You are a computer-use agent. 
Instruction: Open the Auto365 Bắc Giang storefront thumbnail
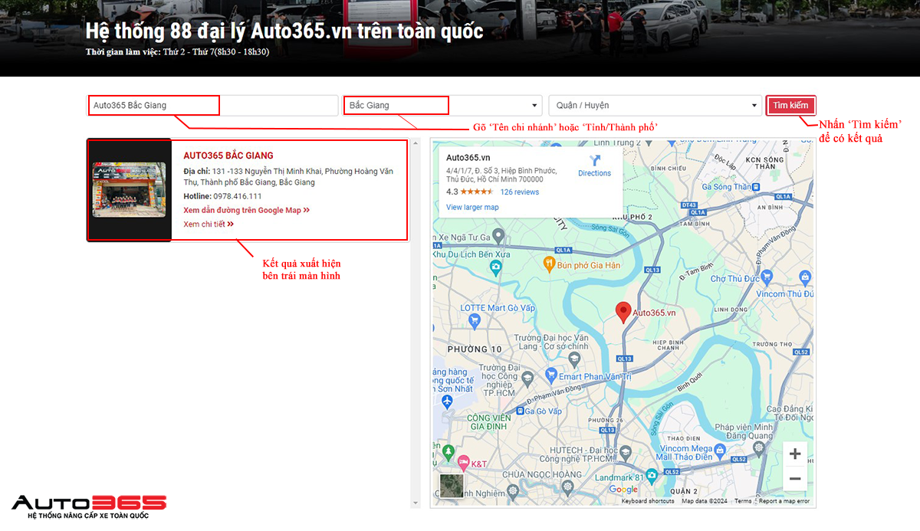point(129,190)
